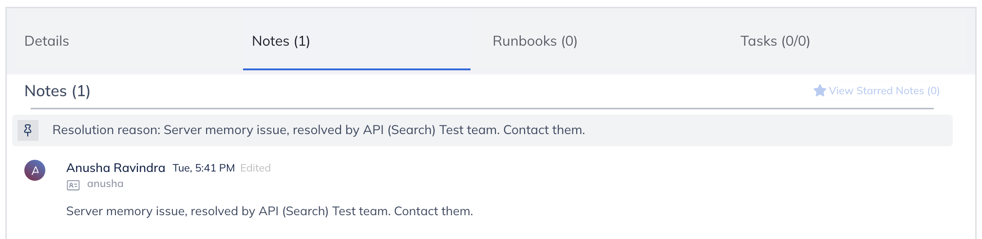This screenshot has height=239, width=982.
Task: Click the author name Anusha Ravindra
Action: pos(115,168)
